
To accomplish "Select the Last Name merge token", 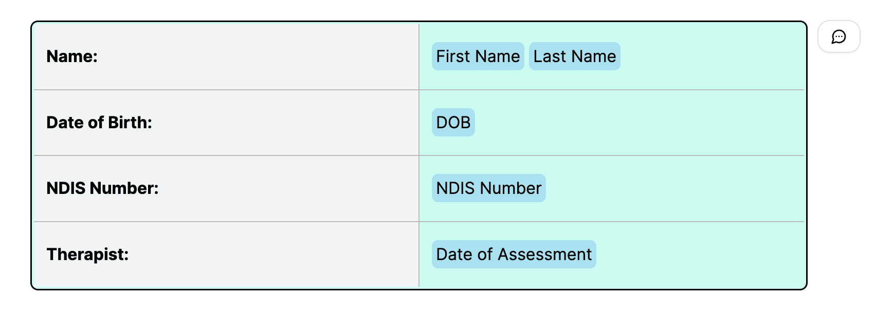I will [574, 56].
